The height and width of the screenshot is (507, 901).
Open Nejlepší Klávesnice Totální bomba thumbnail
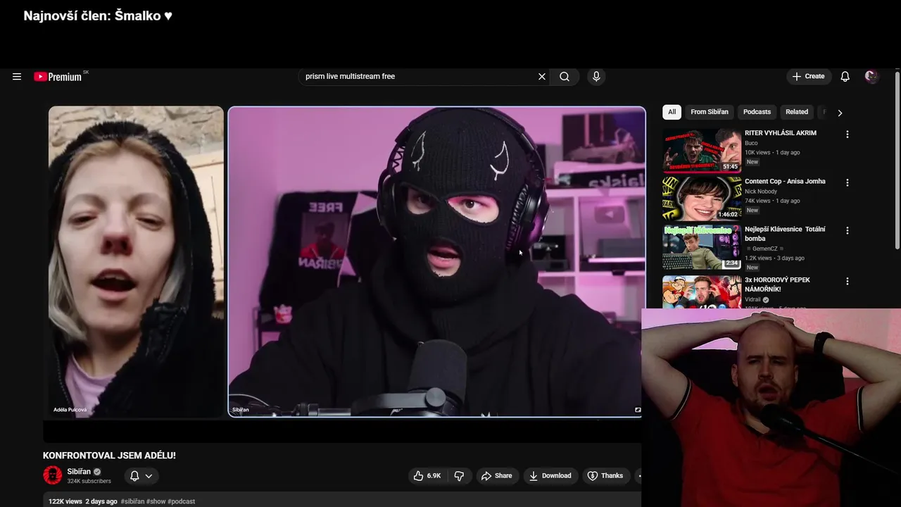[702, 247]
